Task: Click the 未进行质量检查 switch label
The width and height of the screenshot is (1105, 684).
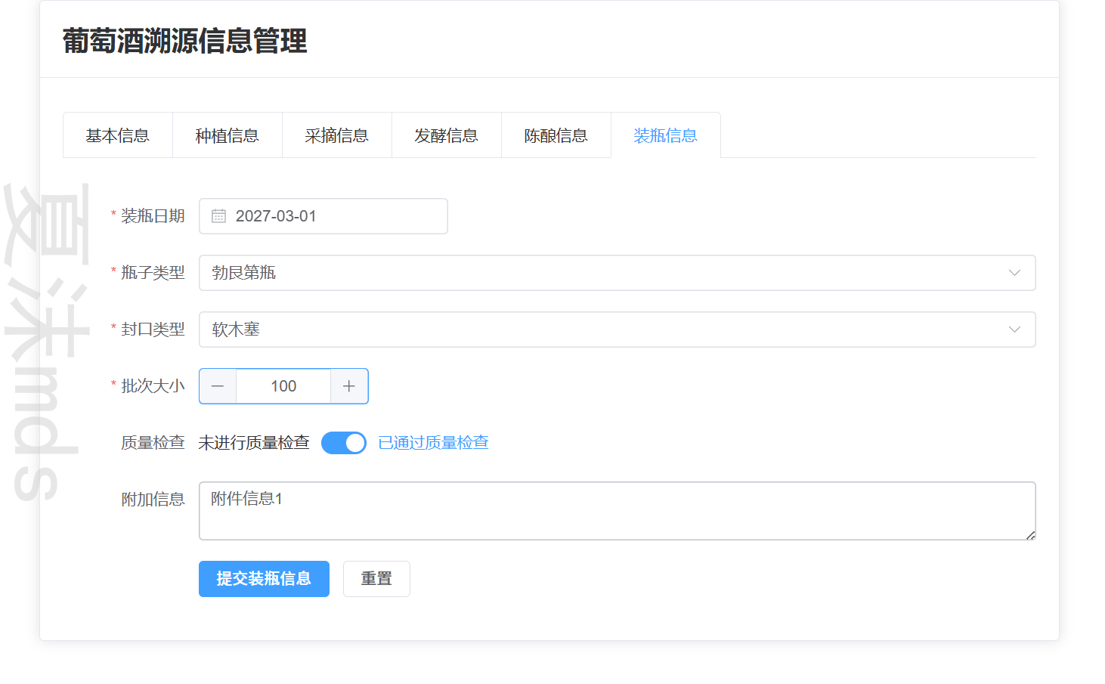Action: 254,443
